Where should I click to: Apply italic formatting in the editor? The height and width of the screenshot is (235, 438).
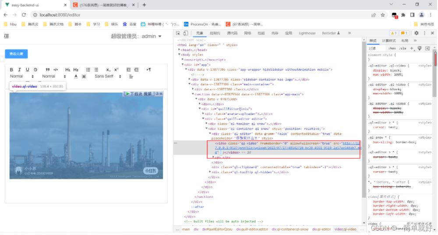[20, 70]
